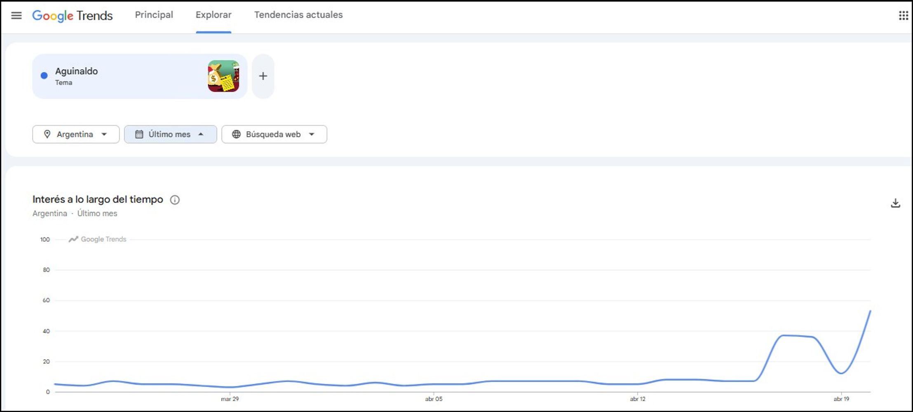Download the interest over time chart data
913x412 pixels.
895,203
